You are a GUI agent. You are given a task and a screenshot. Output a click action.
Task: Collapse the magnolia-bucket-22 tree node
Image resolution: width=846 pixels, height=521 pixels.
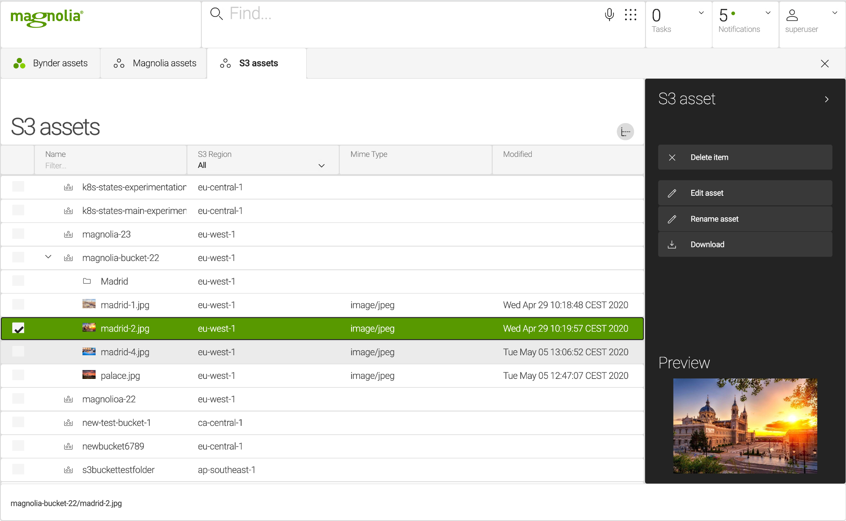tap(48, 257)
